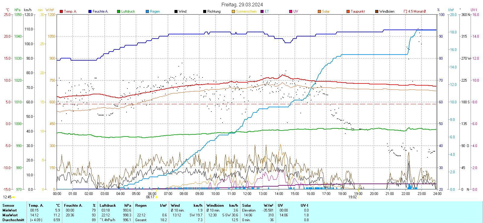483x223 pixels.
Task: Click the 'W/m²' axis unit label above the chart
Action: (50, 10)
